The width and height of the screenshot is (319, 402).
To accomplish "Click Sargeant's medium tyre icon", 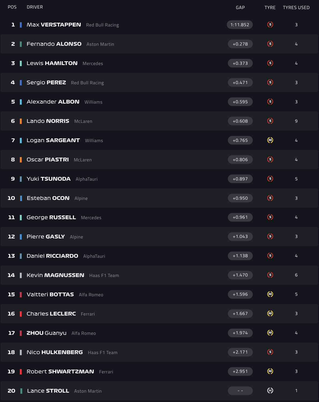I will pyautogui.click(x=270, y=140).
